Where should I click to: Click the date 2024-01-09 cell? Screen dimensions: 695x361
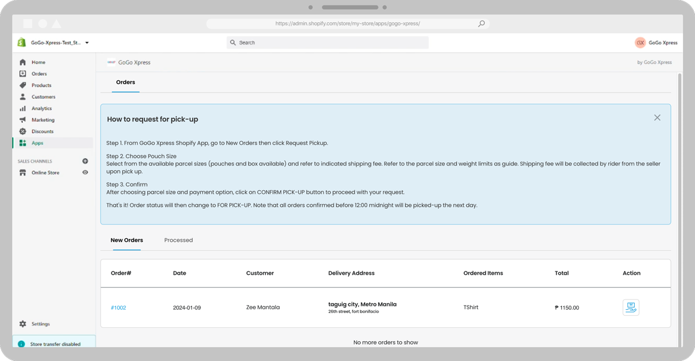coord(187,308)
